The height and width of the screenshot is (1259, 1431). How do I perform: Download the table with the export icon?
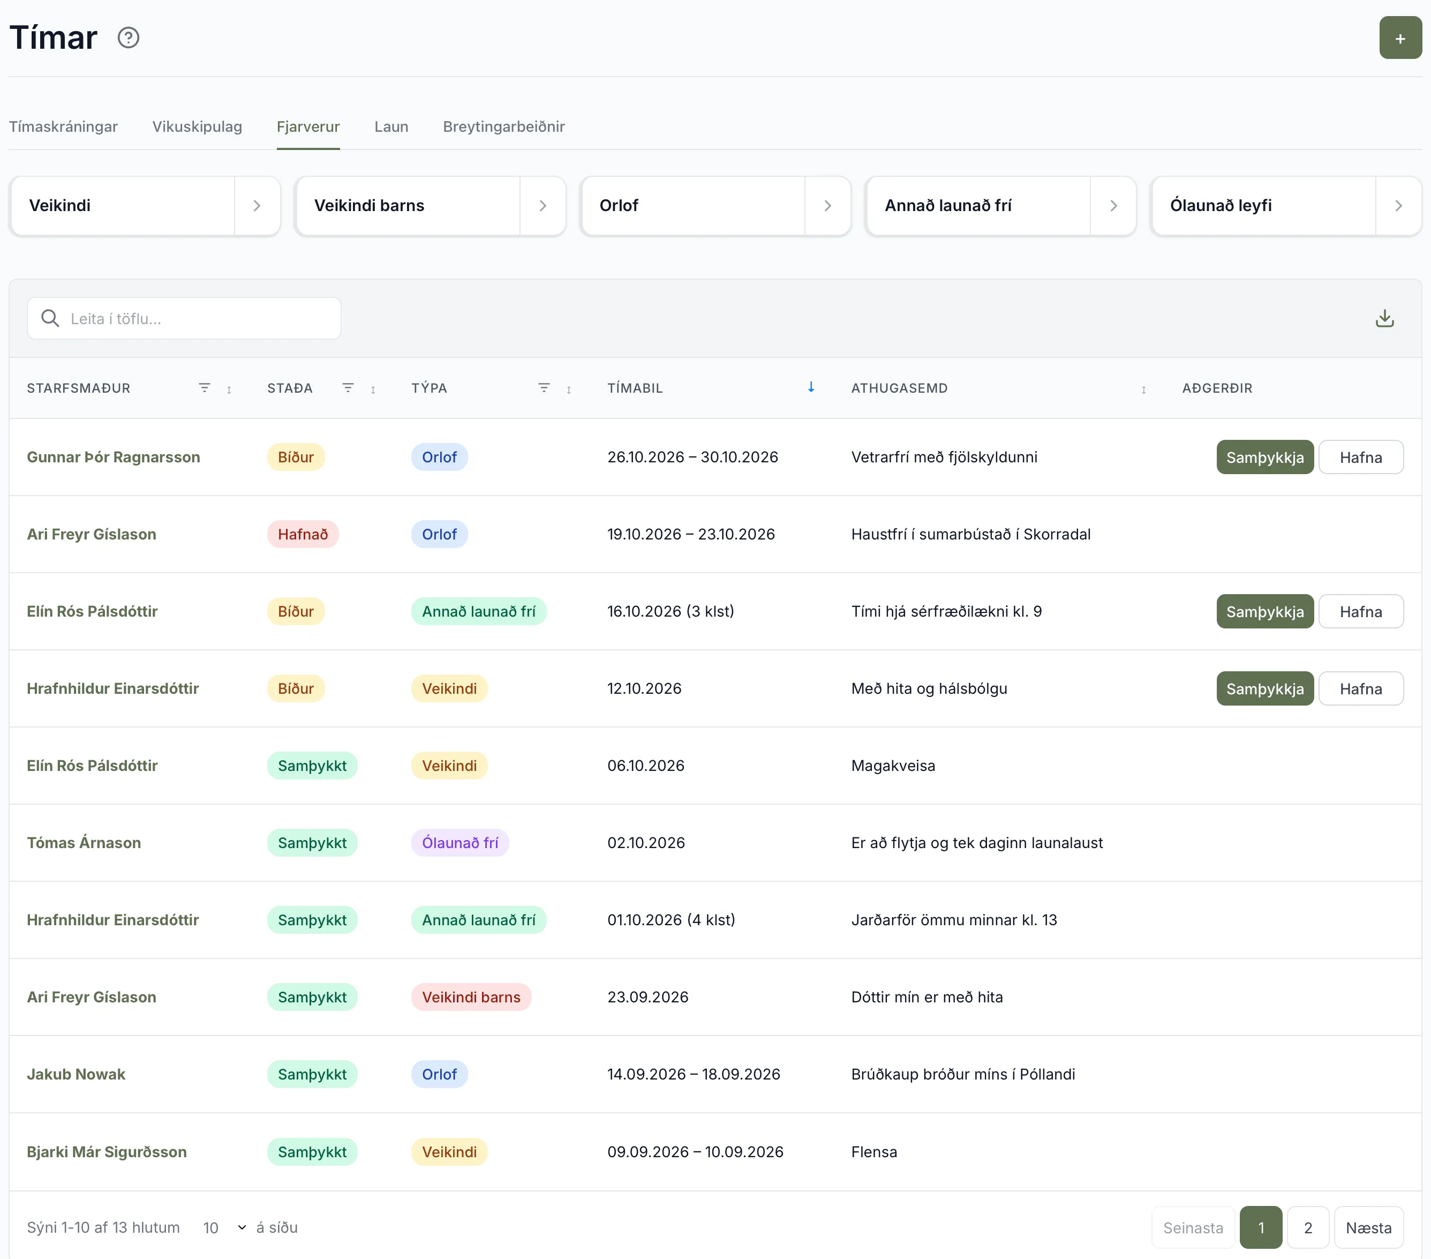click(x=1384, y=319)
